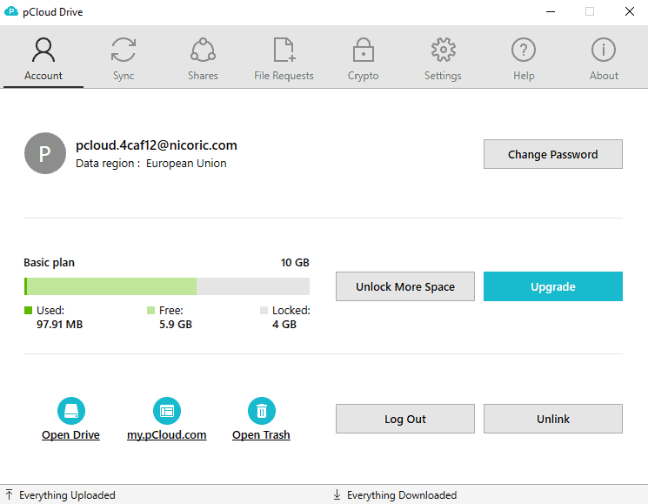Click the my.pCloud.com web icon
Image resolution: width=648 pixels, height=504 pixels.
click(x=167, y=411)
